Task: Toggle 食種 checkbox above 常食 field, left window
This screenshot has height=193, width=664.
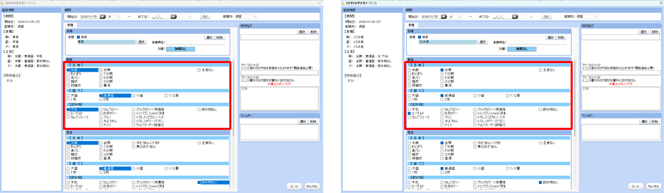Action: point(78,37)
